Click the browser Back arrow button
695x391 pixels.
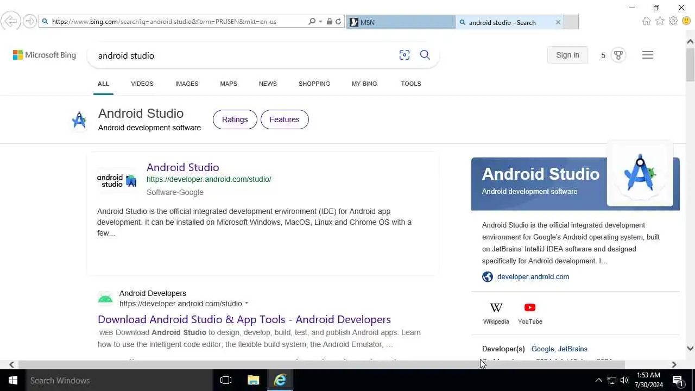pos(10,22)
